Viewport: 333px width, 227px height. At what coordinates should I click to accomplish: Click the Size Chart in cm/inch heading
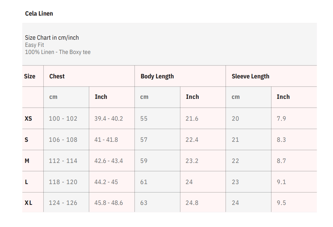(52, 38)
